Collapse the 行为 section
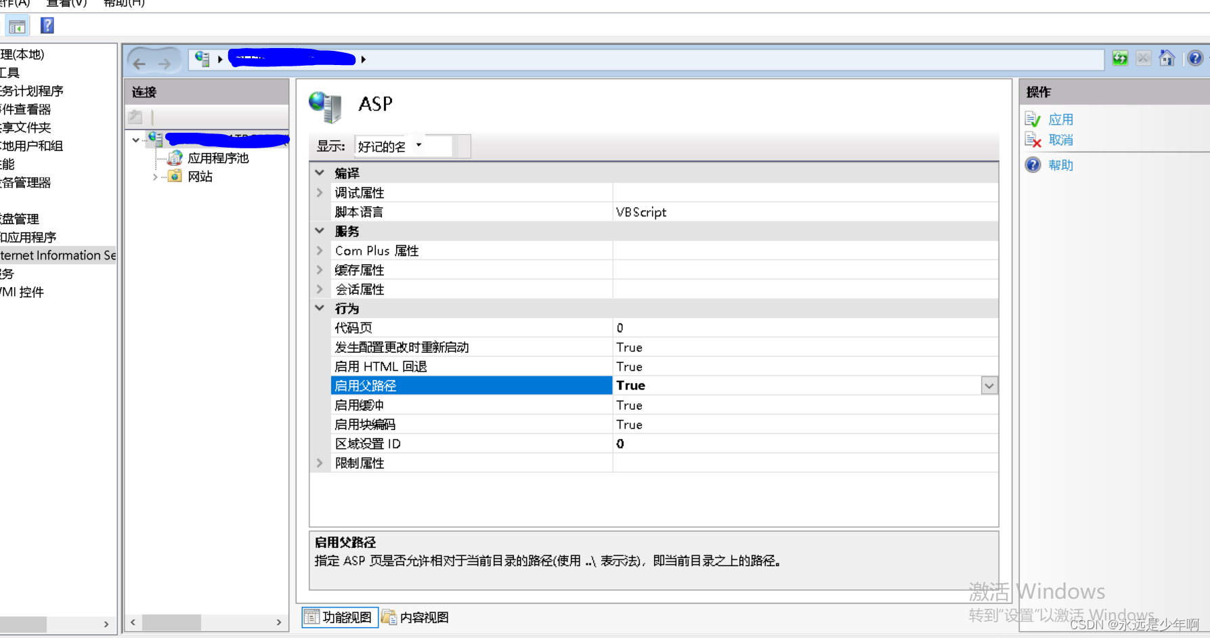Screen dimensions: 1210x638 pos(320,309)
